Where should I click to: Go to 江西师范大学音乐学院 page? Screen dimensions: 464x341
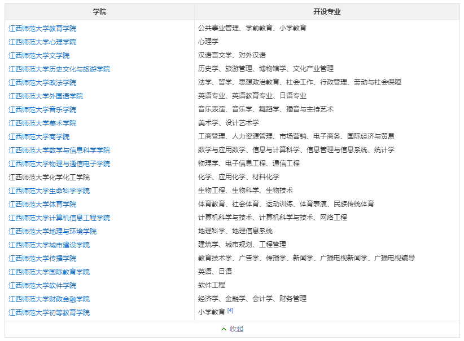click(x=42, y=110)
